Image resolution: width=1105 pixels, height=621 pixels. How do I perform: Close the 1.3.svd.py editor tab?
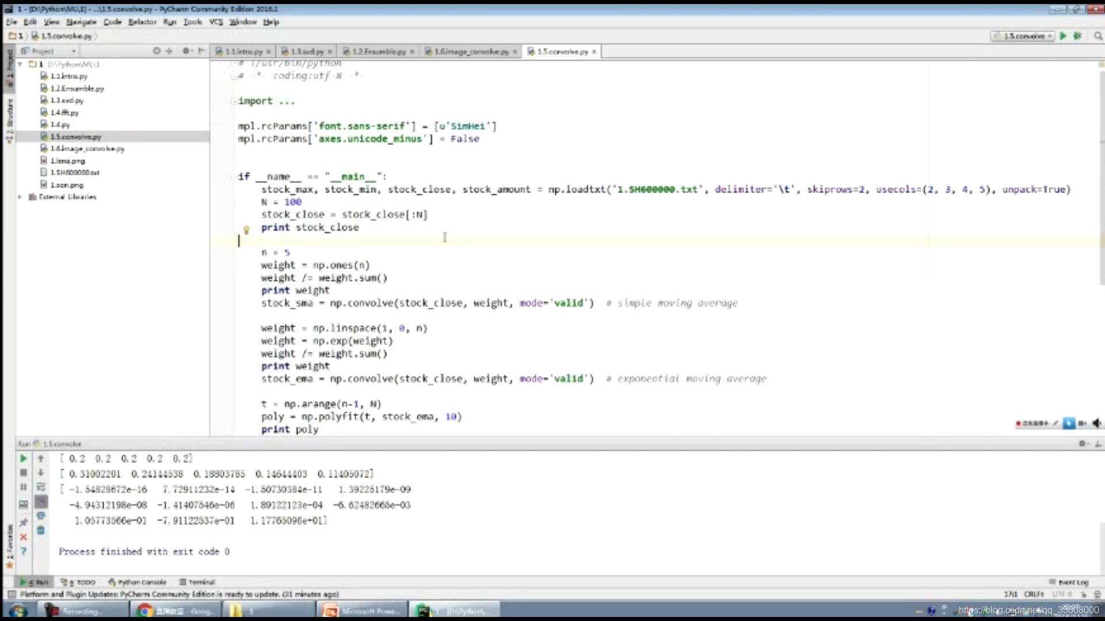(330, 52)
